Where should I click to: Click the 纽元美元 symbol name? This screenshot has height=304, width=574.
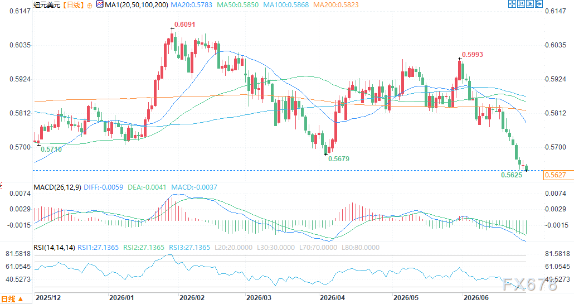(47, 5)
